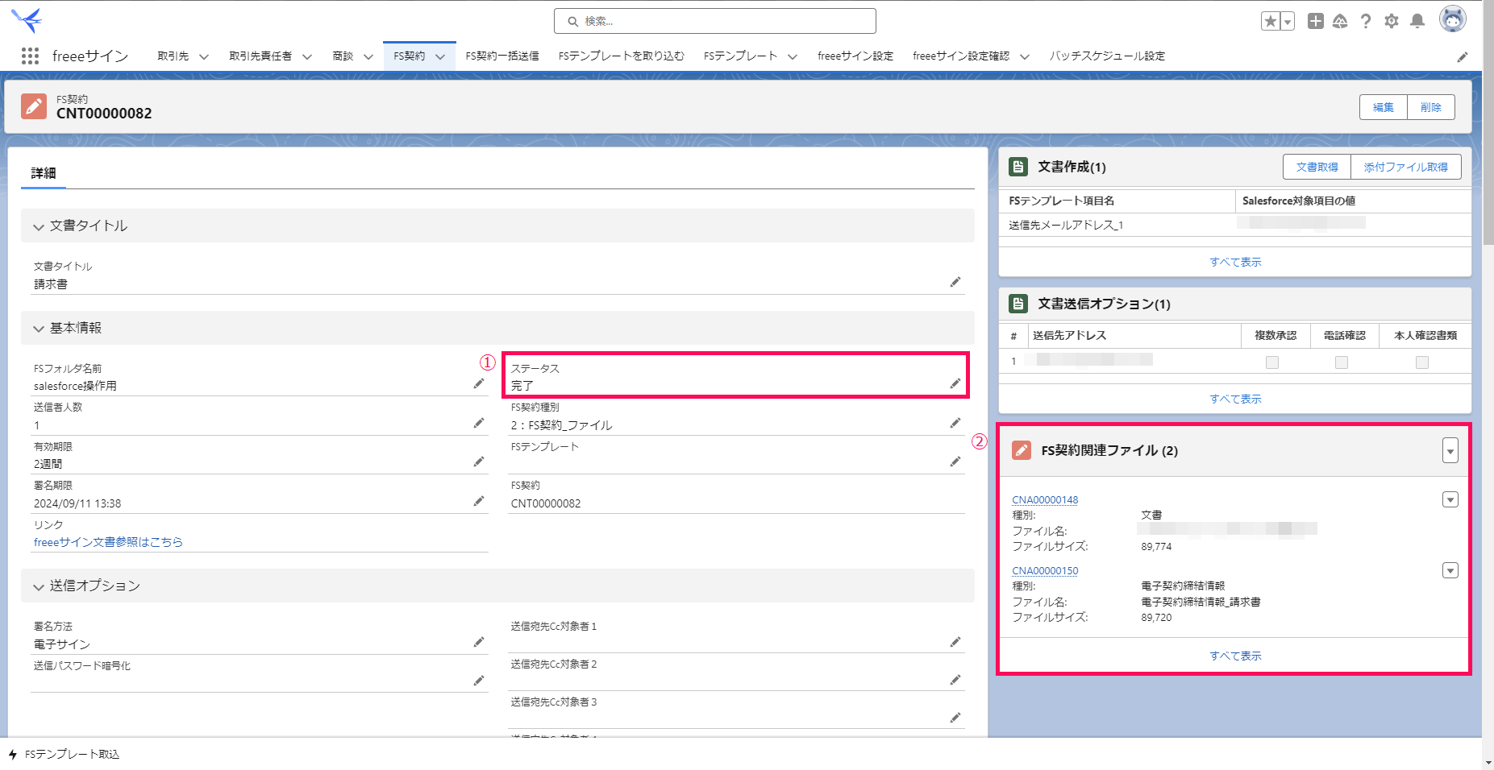Open the Help question mark icon

(x=1366, y=21)
